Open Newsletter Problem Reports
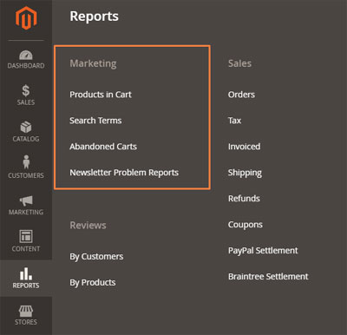 coord(124,173)
